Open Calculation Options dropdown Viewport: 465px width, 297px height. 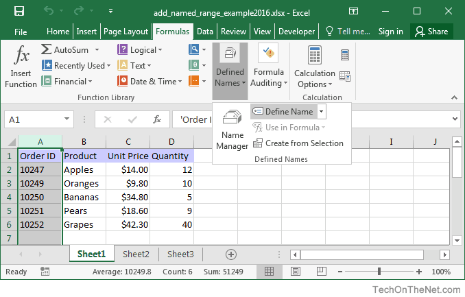coord(315,67)
